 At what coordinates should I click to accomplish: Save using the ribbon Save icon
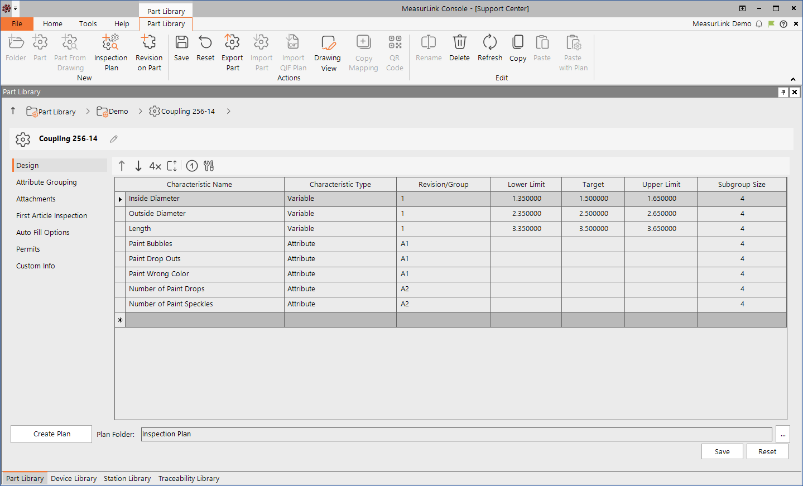point(181,42)
